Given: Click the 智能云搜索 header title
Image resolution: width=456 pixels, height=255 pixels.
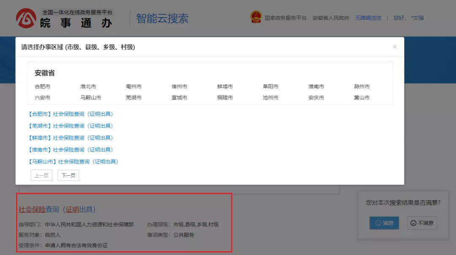Looking at the screenshot, I should [162, 18].
